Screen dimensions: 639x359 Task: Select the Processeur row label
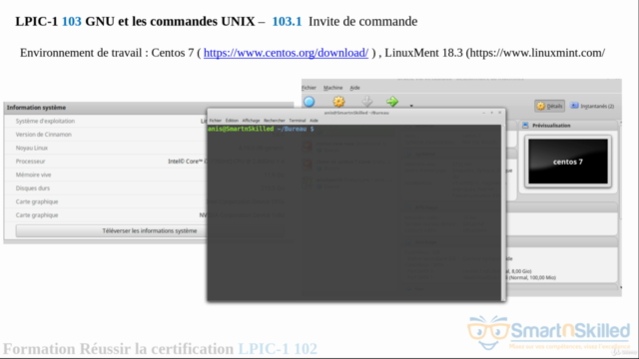(x=30, y=162)
